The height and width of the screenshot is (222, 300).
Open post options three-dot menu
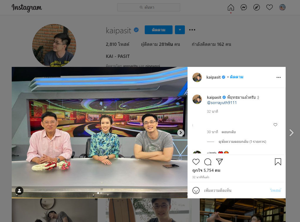[x=279, y=77]
